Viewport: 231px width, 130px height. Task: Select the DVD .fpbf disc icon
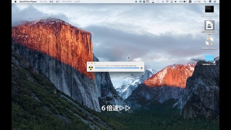tap(209, 42)
